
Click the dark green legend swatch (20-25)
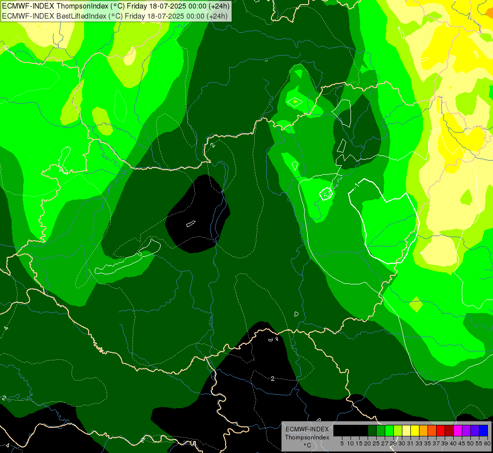click(372, 431)
